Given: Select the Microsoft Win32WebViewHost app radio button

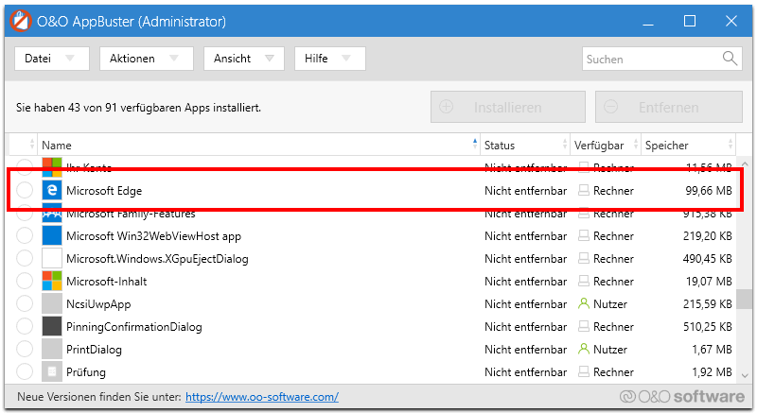Looking at the screenshot, I should click(x=25, y=235).
